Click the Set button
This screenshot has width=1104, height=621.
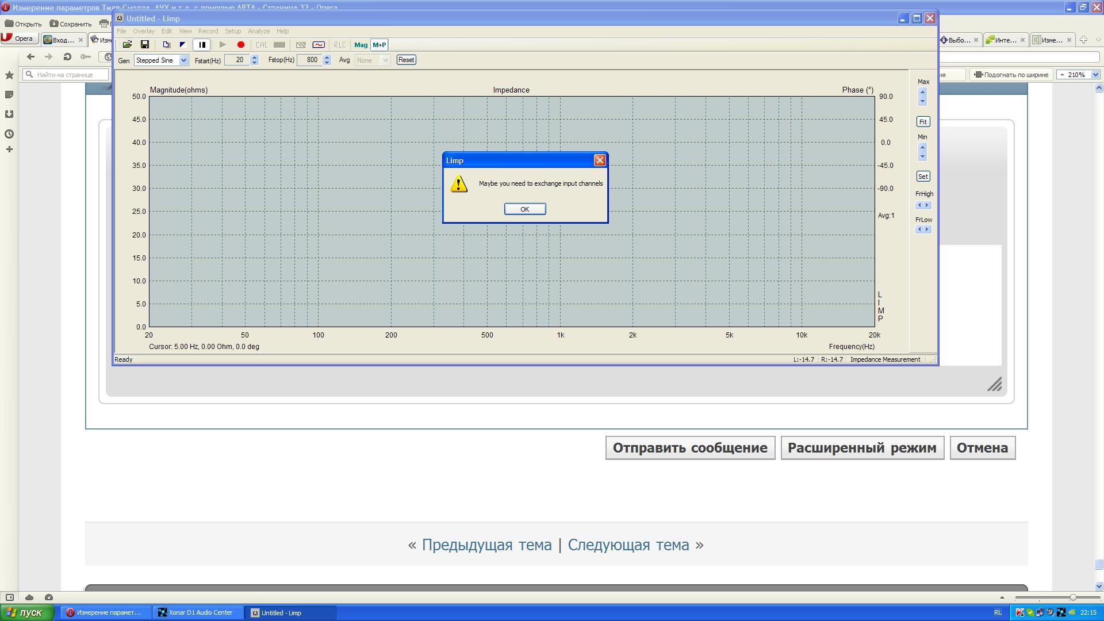tap(923, 177)
